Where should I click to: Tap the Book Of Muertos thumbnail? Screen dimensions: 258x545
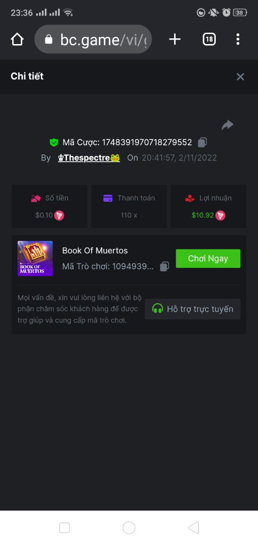pos(35,258)
